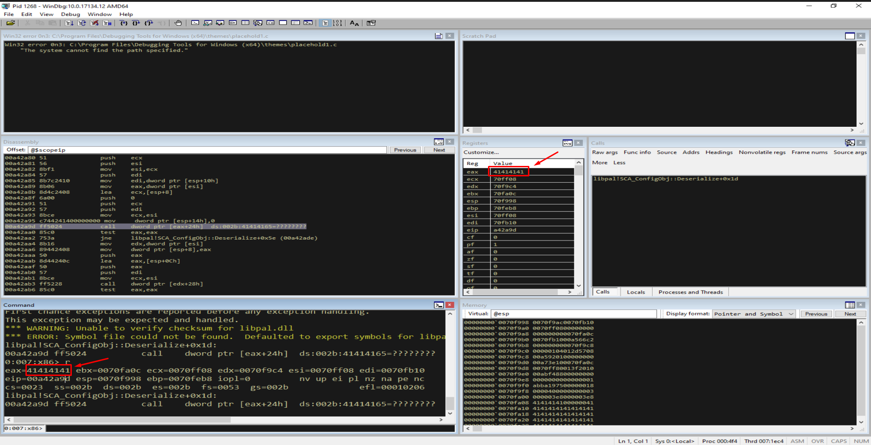Open the Memory window via toolbar icon
This screenshot has width=871, height=445.
click(x=245, y=23)
